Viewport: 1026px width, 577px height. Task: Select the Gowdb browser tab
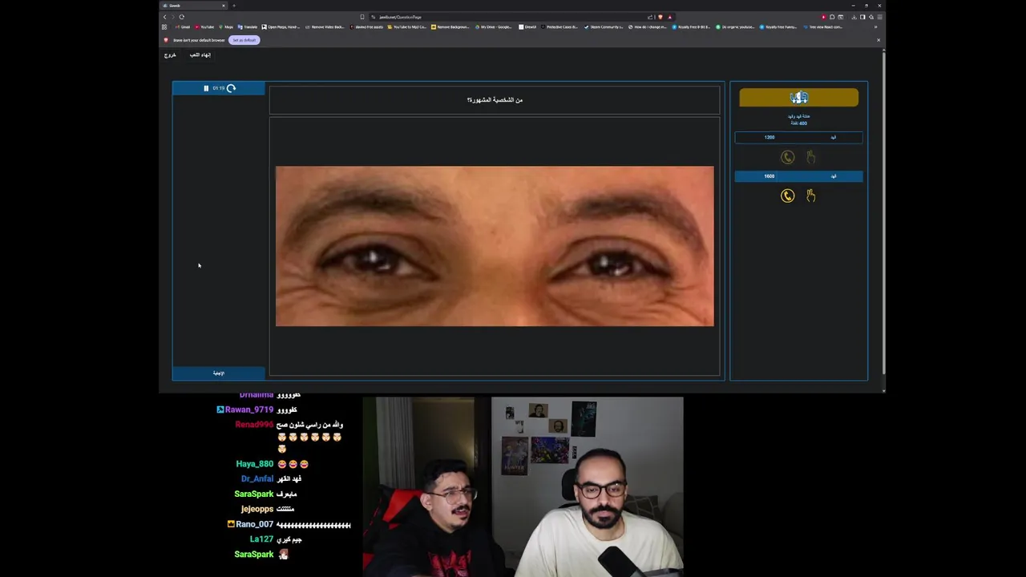point(195,6)
